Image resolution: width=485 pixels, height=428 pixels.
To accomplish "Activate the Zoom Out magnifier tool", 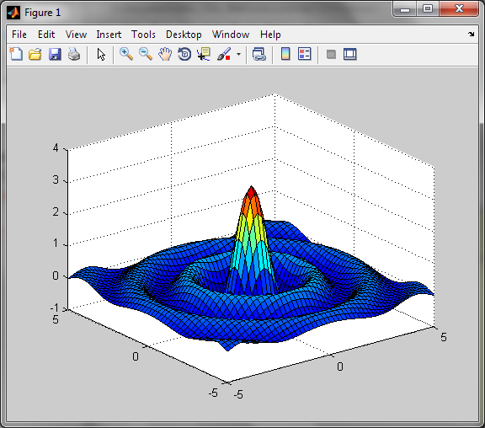I will [146, 54].
